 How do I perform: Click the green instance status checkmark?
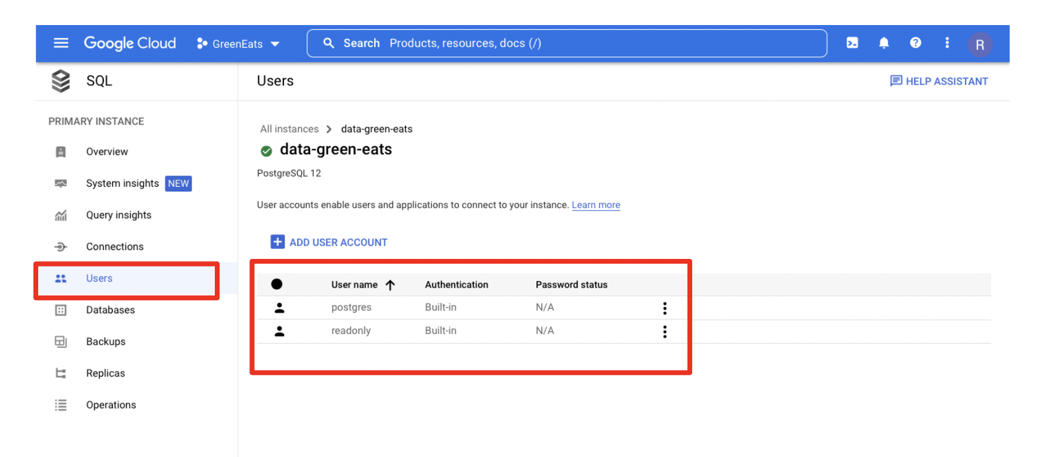(x=266, y=151)
